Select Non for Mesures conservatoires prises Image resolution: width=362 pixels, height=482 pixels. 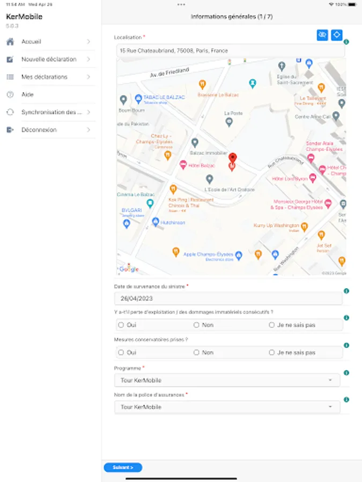click(x=196, y=352)
